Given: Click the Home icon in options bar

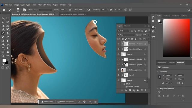Looking at the screenshot, I should 4,10.
